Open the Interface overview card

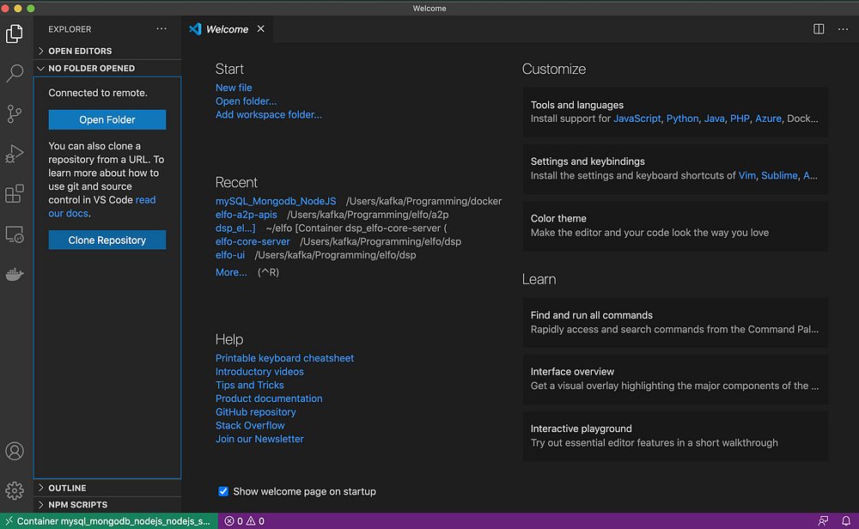[675, 379]
